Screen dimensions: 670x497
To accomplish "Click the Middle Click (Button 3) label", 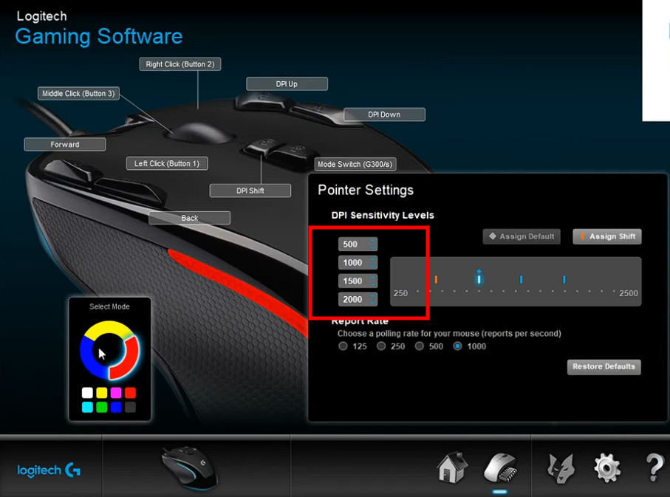I will [x=78, y=93].
